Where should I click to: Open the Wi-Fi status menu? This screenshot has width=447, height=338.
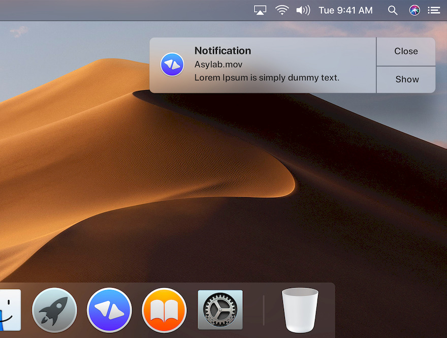point(281,10)
